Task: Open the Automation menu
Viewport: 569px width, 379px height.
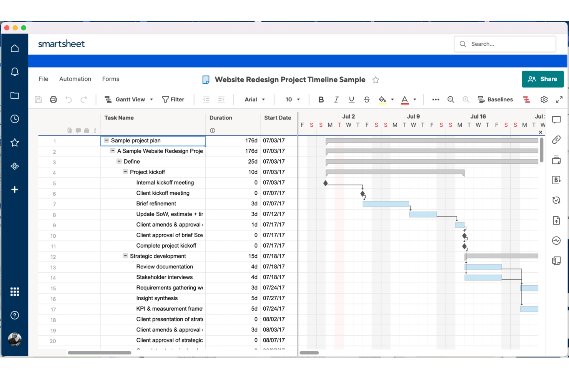Action: (75, 79)
